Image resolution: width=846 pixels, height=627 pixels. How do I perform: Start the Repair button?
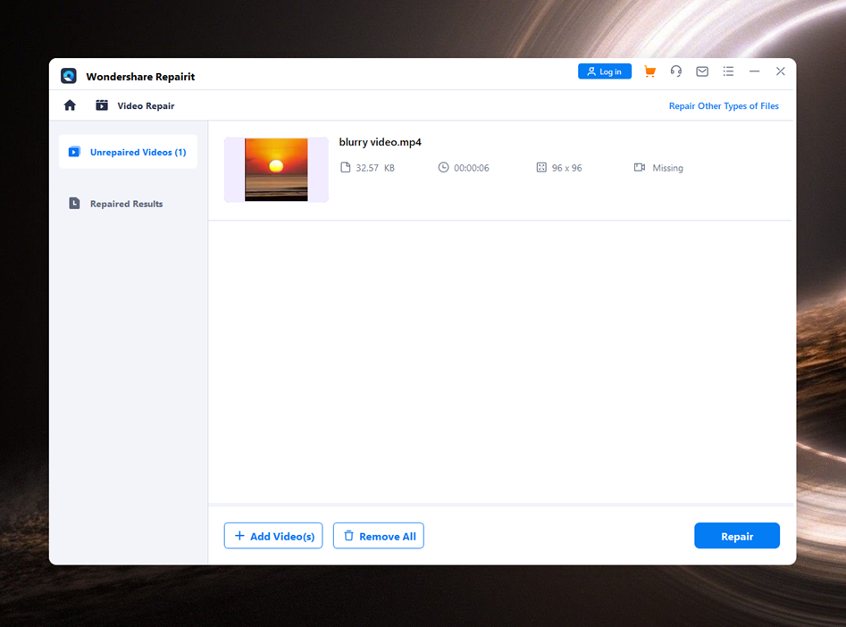pyautogui.click(x=737, y=536)
